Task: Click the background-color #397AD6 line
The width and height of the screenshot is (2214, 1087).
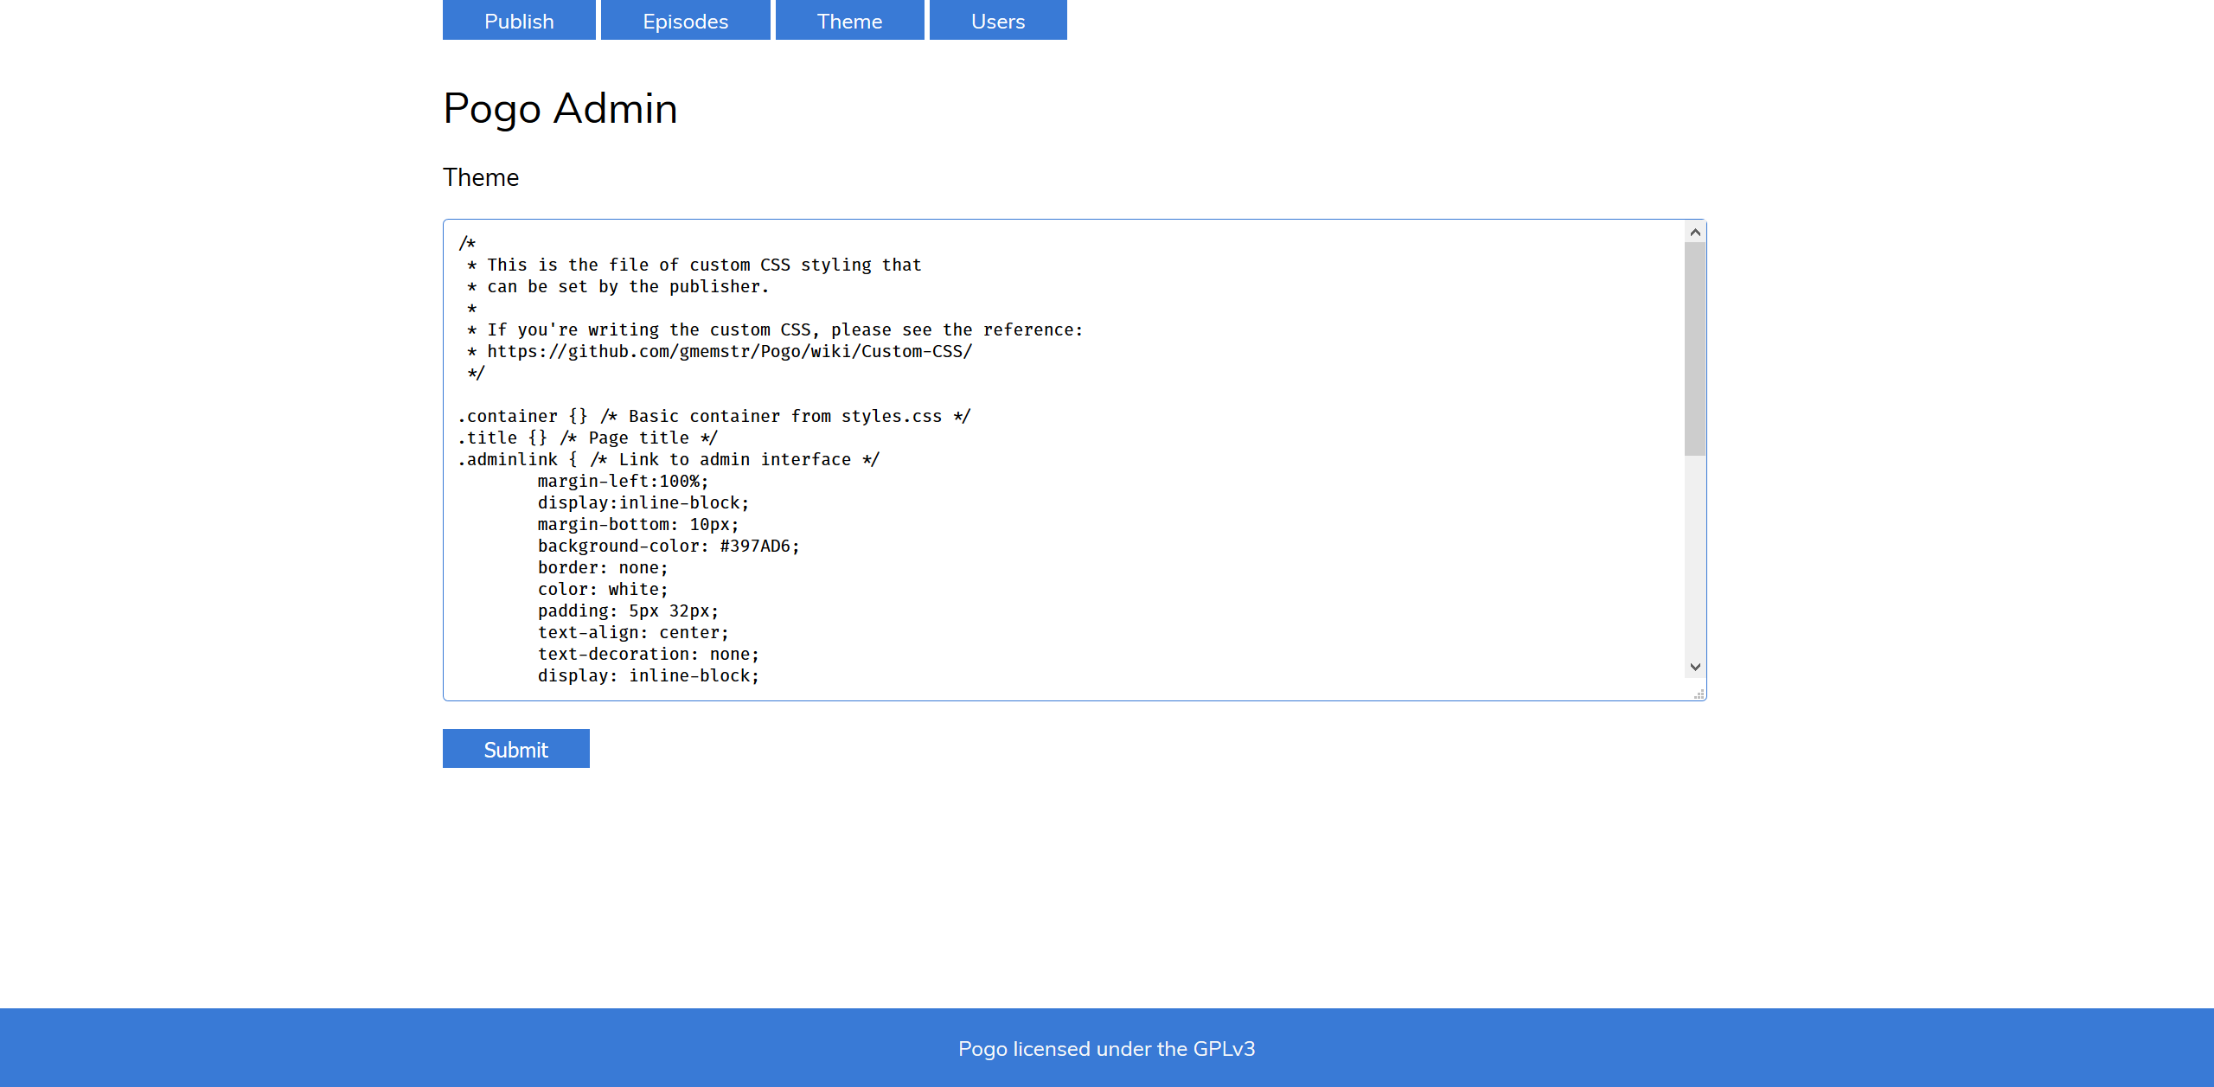Action: pos(668,547)
